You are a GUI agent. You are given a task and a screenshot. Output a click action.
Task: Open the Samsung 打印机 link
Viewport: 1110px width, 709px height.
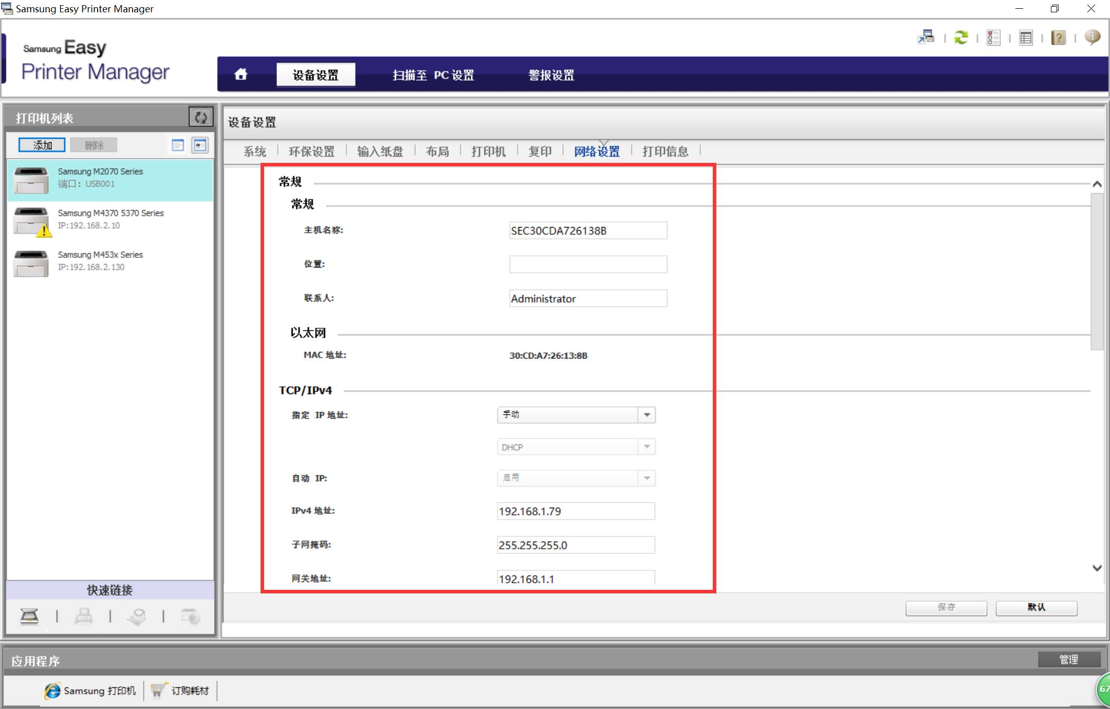click(x=100, y=691)
